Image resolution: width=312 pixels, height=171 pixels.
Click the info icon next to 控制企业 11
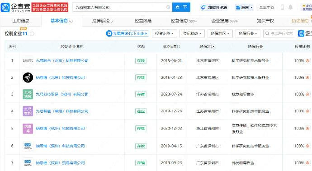(x=32, y=34)
